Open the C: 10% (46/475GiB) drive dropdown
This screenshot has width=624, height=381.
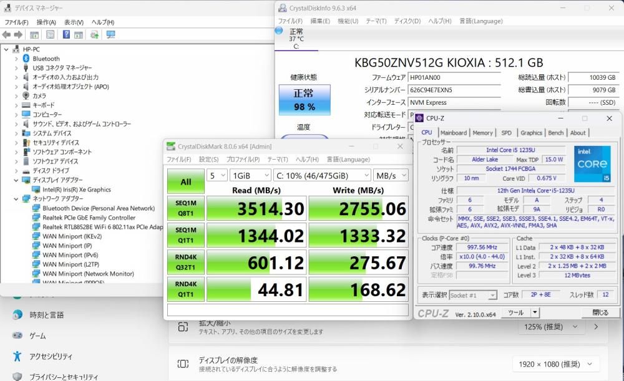323,175
